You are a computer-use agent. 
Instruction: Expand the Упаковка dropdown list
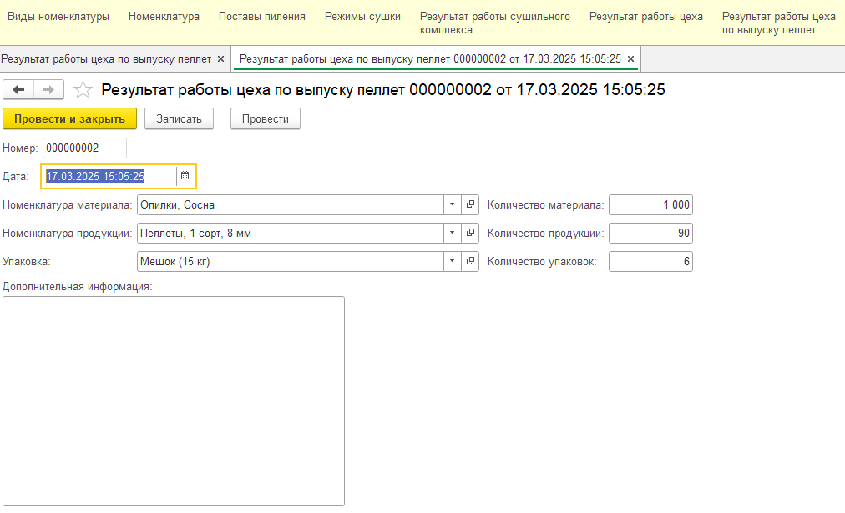(x=452, y=262)
